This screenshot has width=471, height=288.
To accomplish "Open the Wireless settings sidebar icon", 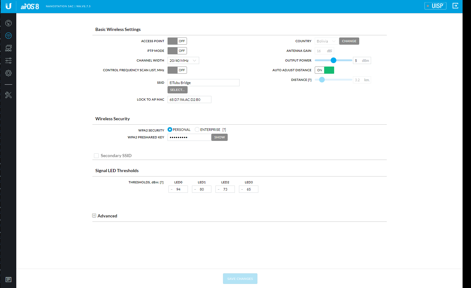I will [8, 36].
